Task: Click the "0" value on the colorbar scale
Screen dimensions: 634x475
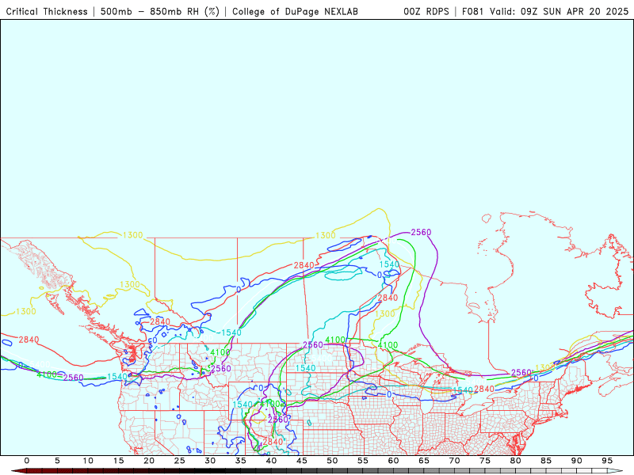Action: [27, 461]
